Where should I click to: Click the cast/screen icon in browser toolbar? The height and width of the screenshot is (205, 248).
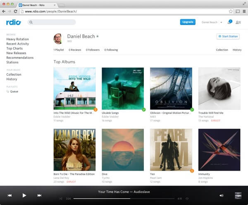coord(238,12)
